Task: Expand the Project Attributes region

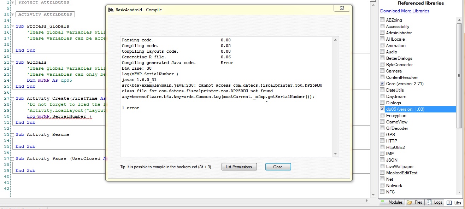Action: (x=13, y=2)
